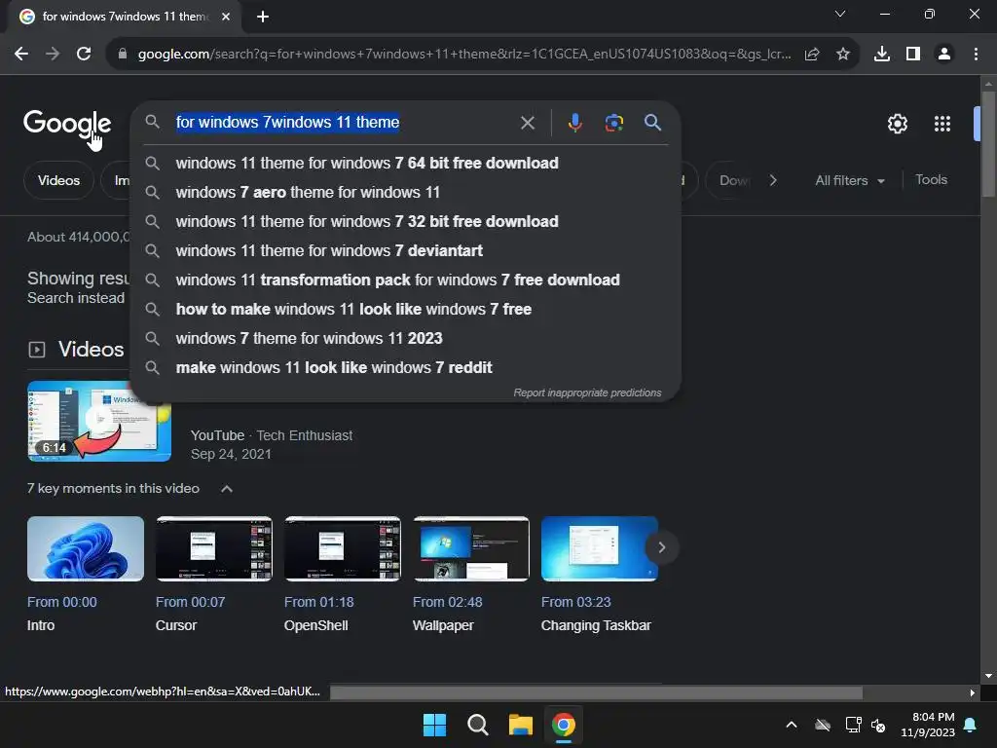
Task: Click the vertical scrollbar thumb
Action: coord(988,144)
